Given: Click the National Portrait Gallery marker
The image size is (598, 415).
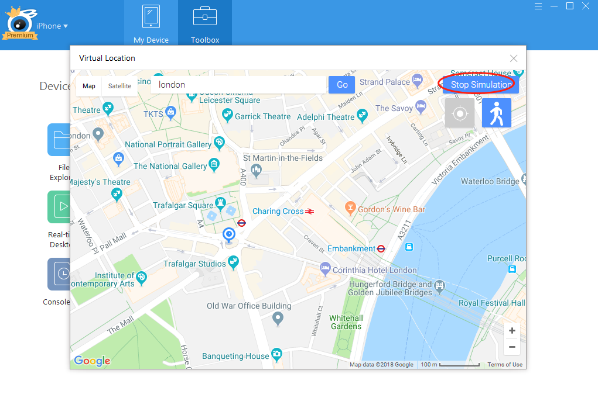Looking at the screenshot, I should tap(219, 144).
